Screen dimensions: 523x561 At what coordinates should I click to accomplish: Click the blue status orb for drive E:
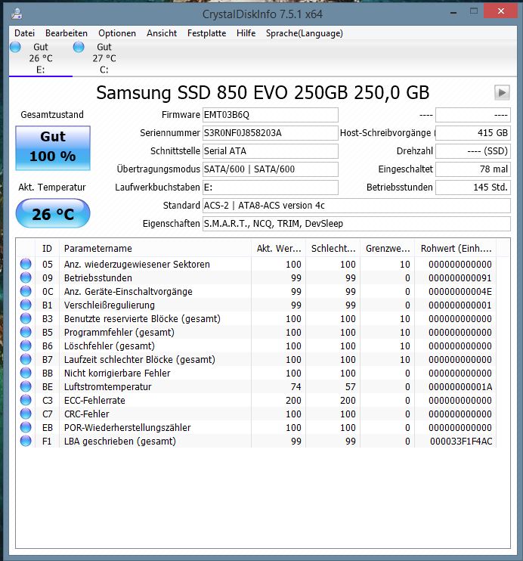pyautogui.click(x=15, y=47)
